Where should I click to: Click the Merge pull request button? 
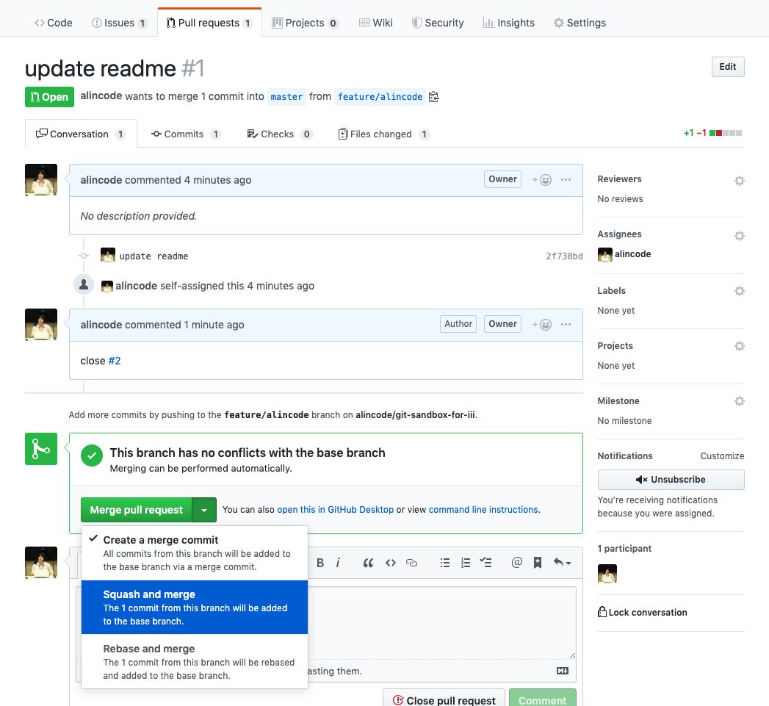137,510
